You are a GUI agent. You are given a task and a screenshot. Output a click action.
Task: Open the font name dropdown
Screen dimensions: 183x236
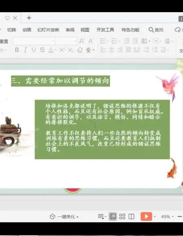[34, 41]
